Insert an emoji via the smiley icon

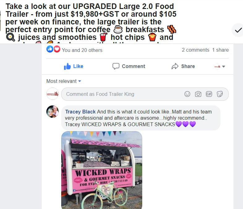[187, 94]
